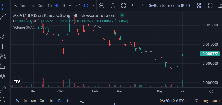Set date range to 3m
This screenshot has height=105, width=222.
click(x=42, y=101)
